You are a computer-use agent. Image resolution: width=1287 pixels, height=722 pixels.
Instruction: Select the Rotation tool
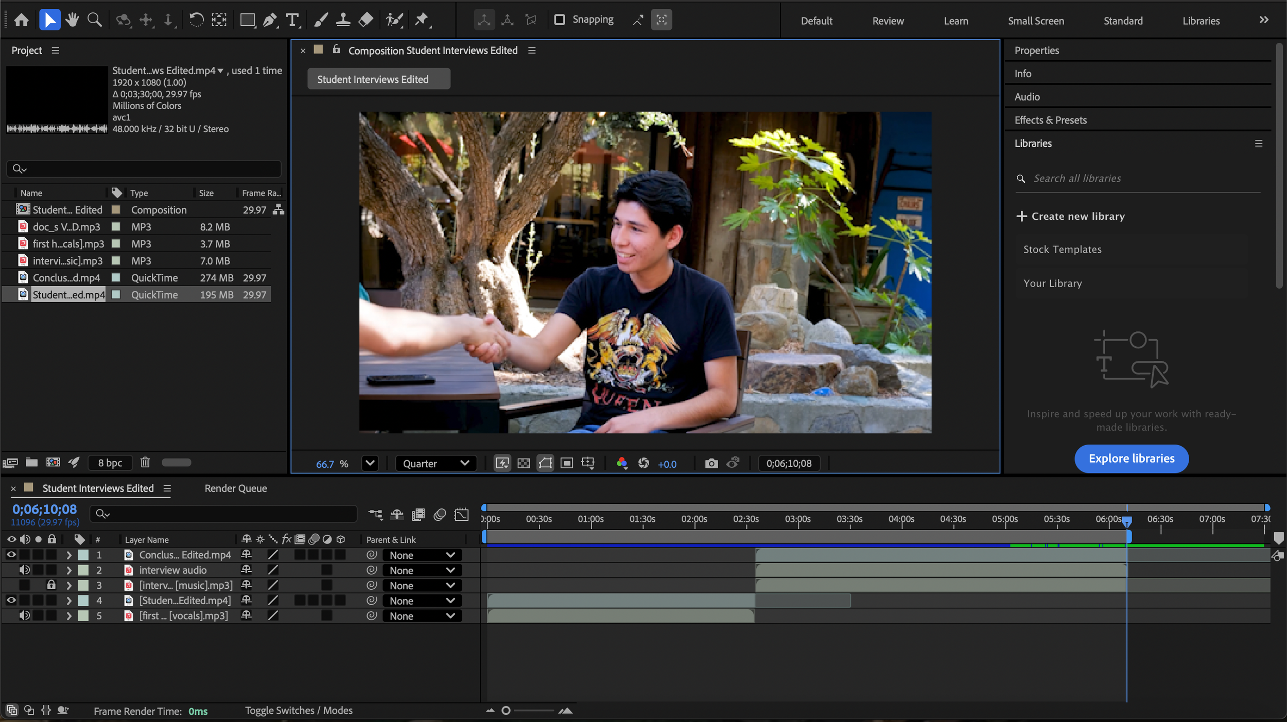pos(196,20)
